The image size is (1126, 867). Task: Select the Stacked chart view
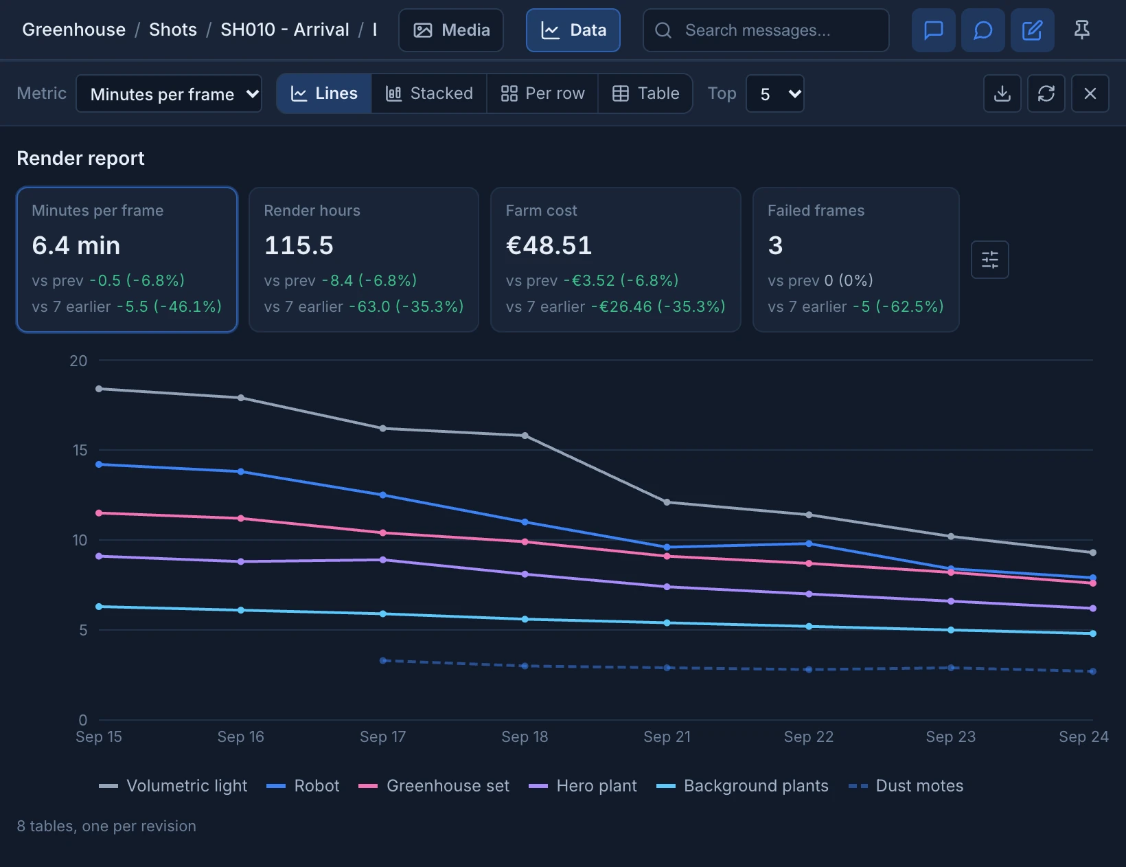click(429, 93)
